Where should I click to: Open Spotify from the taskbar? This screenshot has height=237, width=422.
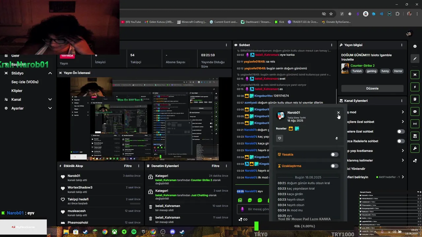click(134, 232)
